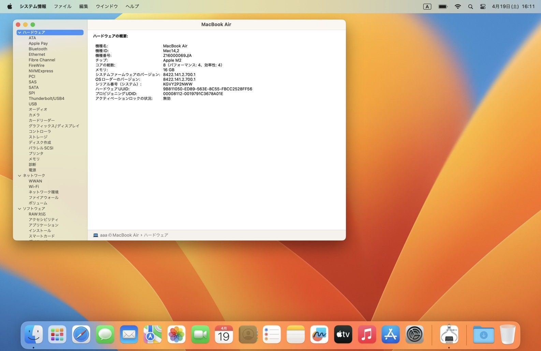Select Bluetooth in the sidebar
The width and height of the screenshot is (541, 351).
(38, 49)
